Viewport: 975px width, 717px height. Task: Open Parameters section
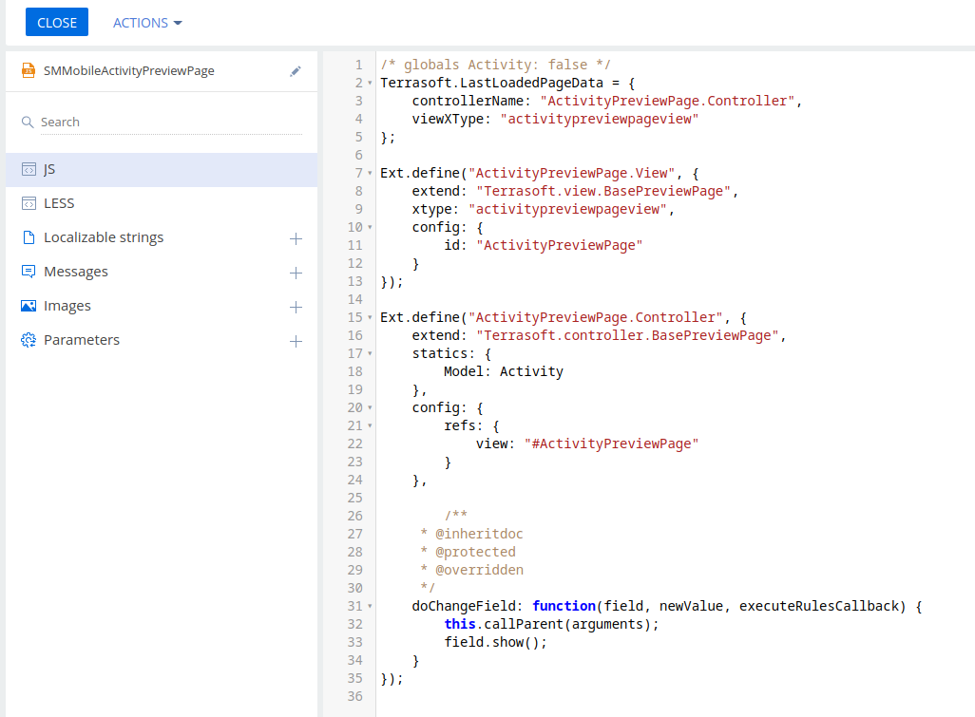[82, 340]
